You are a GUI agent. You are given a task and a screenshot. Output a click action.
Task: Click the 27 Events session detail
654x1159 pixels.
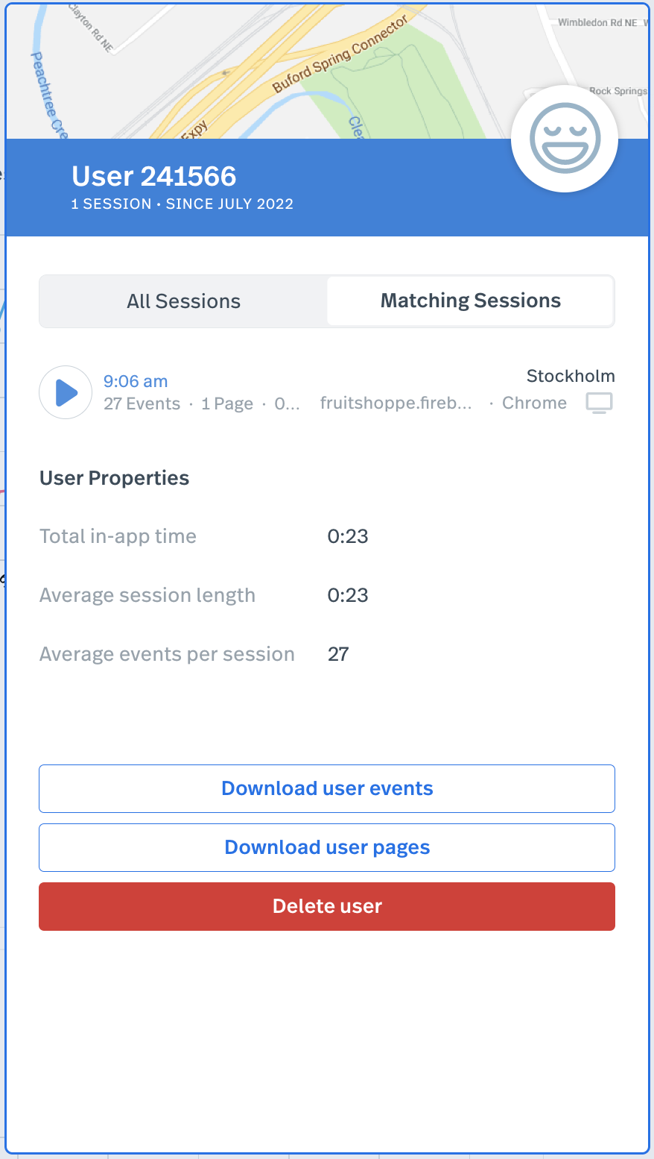click(x=142, y=403)
